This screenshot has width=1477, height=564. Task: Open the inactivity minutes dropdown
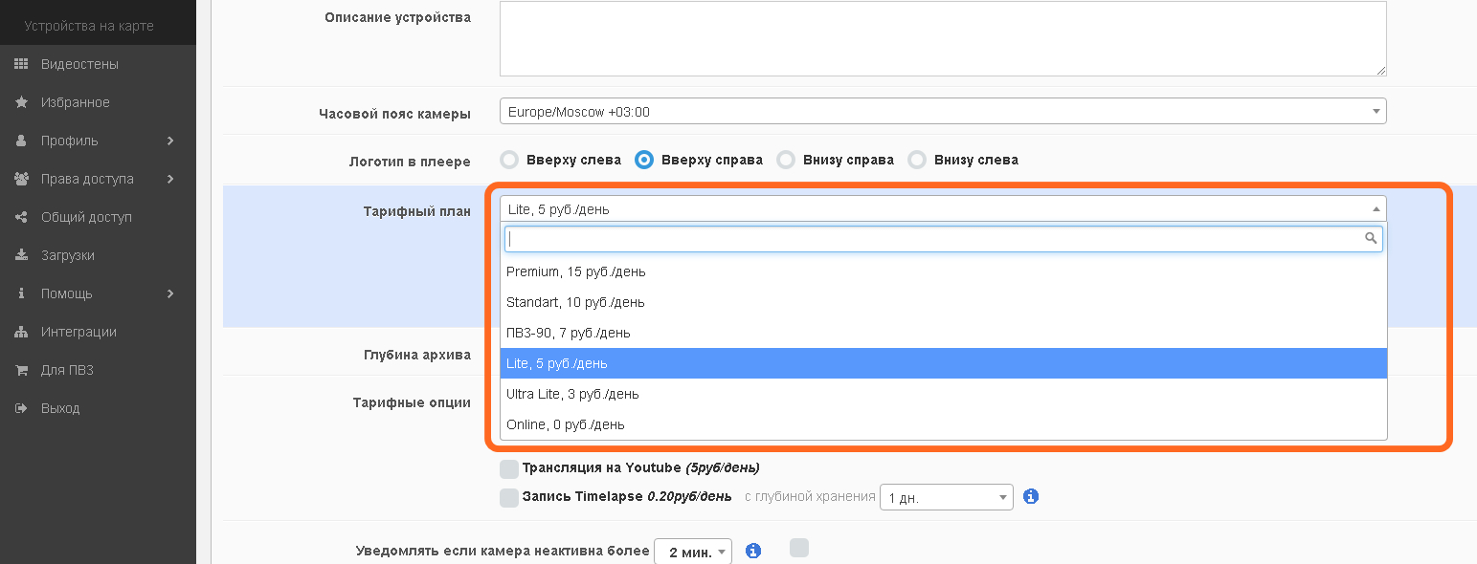coord(692,552)
